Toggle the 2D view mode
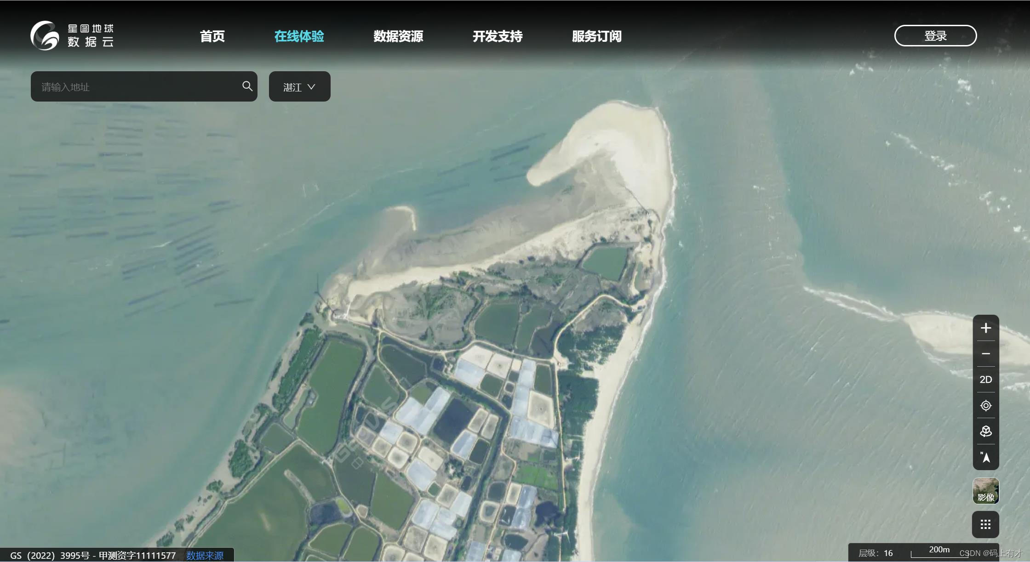The height and width of the screenshot is (562, 1030). [985, 380]
